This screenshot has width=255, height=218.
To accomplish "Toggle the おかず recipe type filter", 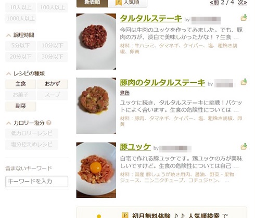I will [x=53, y=84].
